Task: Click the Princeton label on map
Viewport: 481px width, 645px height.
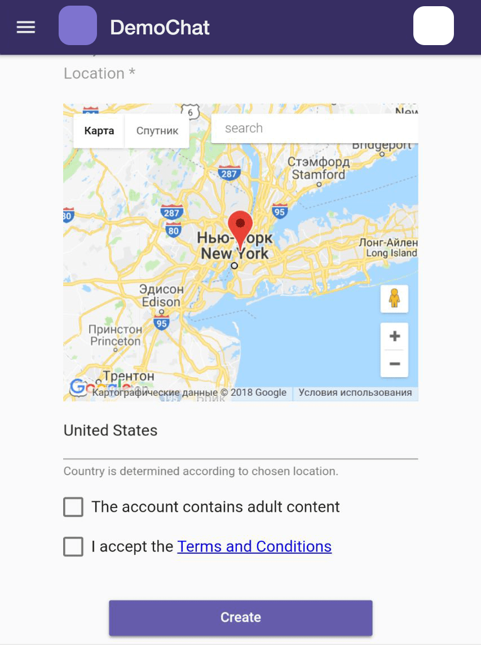Action: [116, 342]
